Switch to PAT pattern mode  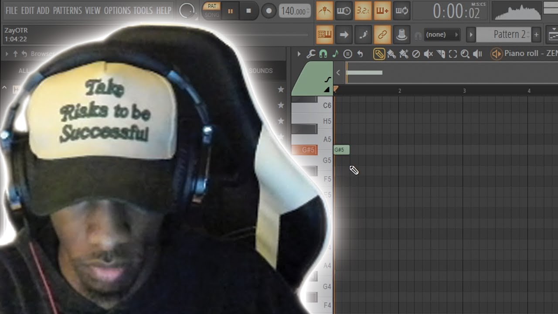[212, 6]
